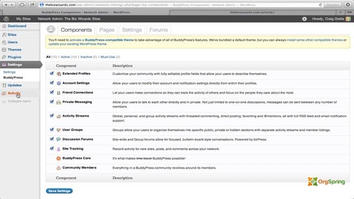Click the Plugins icon in sidebar
Screen dimensions: 354x199
point(4,57)
